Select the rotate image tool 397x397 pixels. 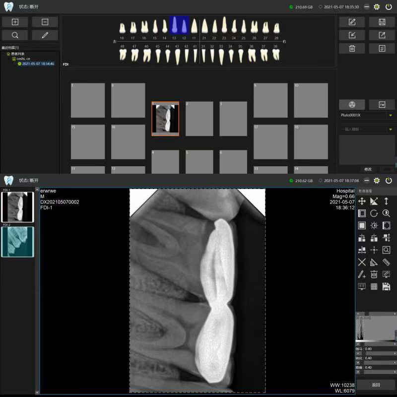click(374, 213)
